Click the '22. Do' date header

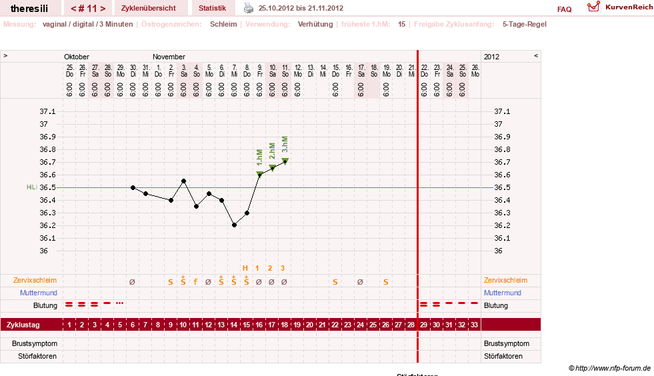pyautogui.click(x=424, y=71)
